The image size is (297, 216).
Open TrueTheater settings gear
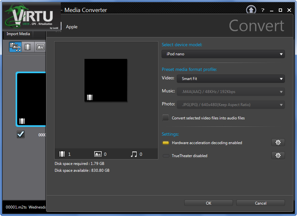tap(278, 155)
